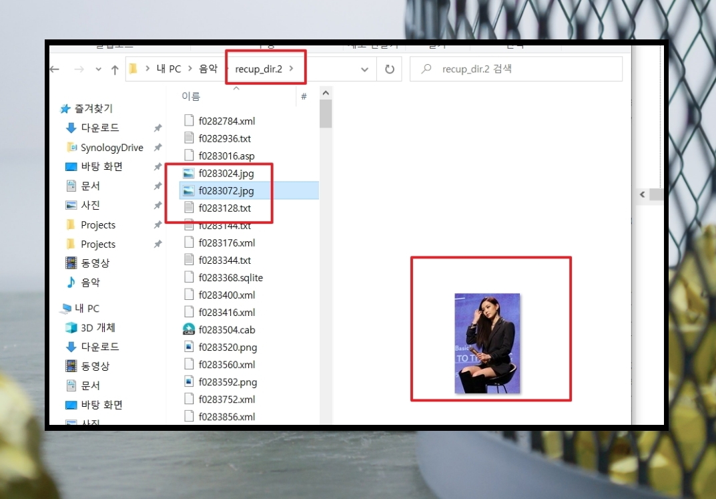Open address bar history dropdown

click(x=364, y=69)
